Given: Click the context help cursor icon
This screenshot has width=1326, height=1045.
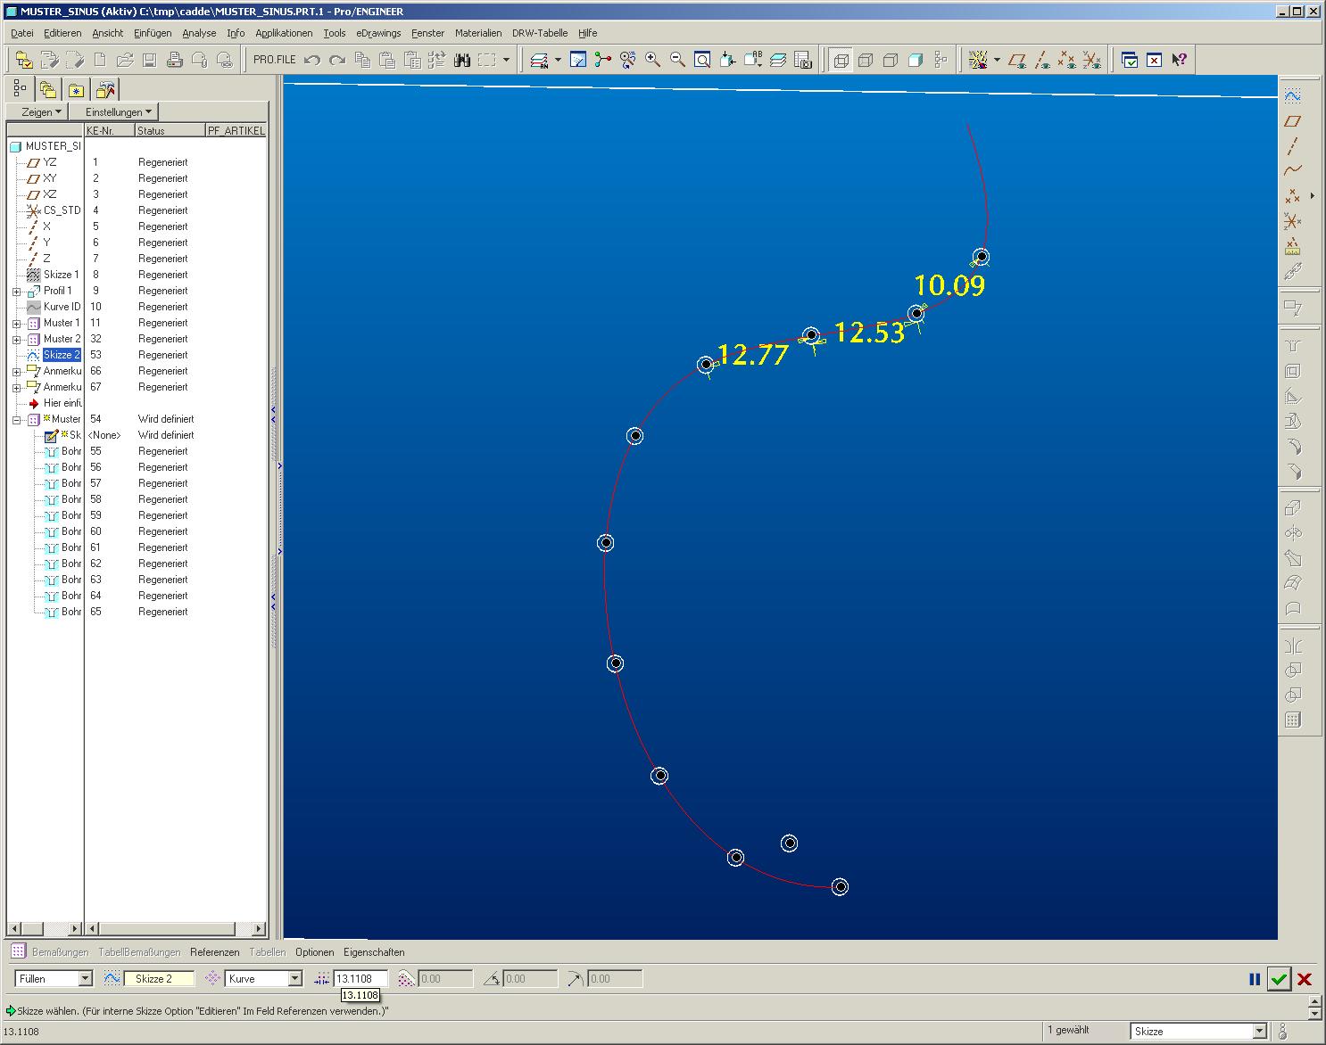Looking at the screenshot, I should pos(1180,60).
